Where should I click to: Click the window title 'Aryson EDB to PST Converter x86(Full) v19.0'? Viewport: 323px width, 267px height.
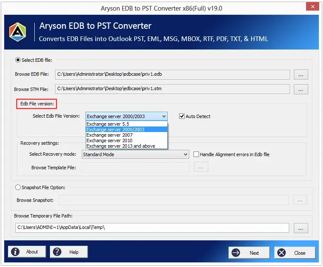[x=162, y=8]
